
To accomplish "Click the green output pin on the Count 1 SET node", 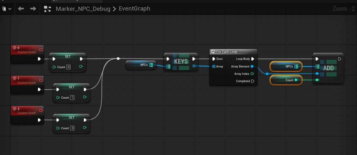I will 85,97.
